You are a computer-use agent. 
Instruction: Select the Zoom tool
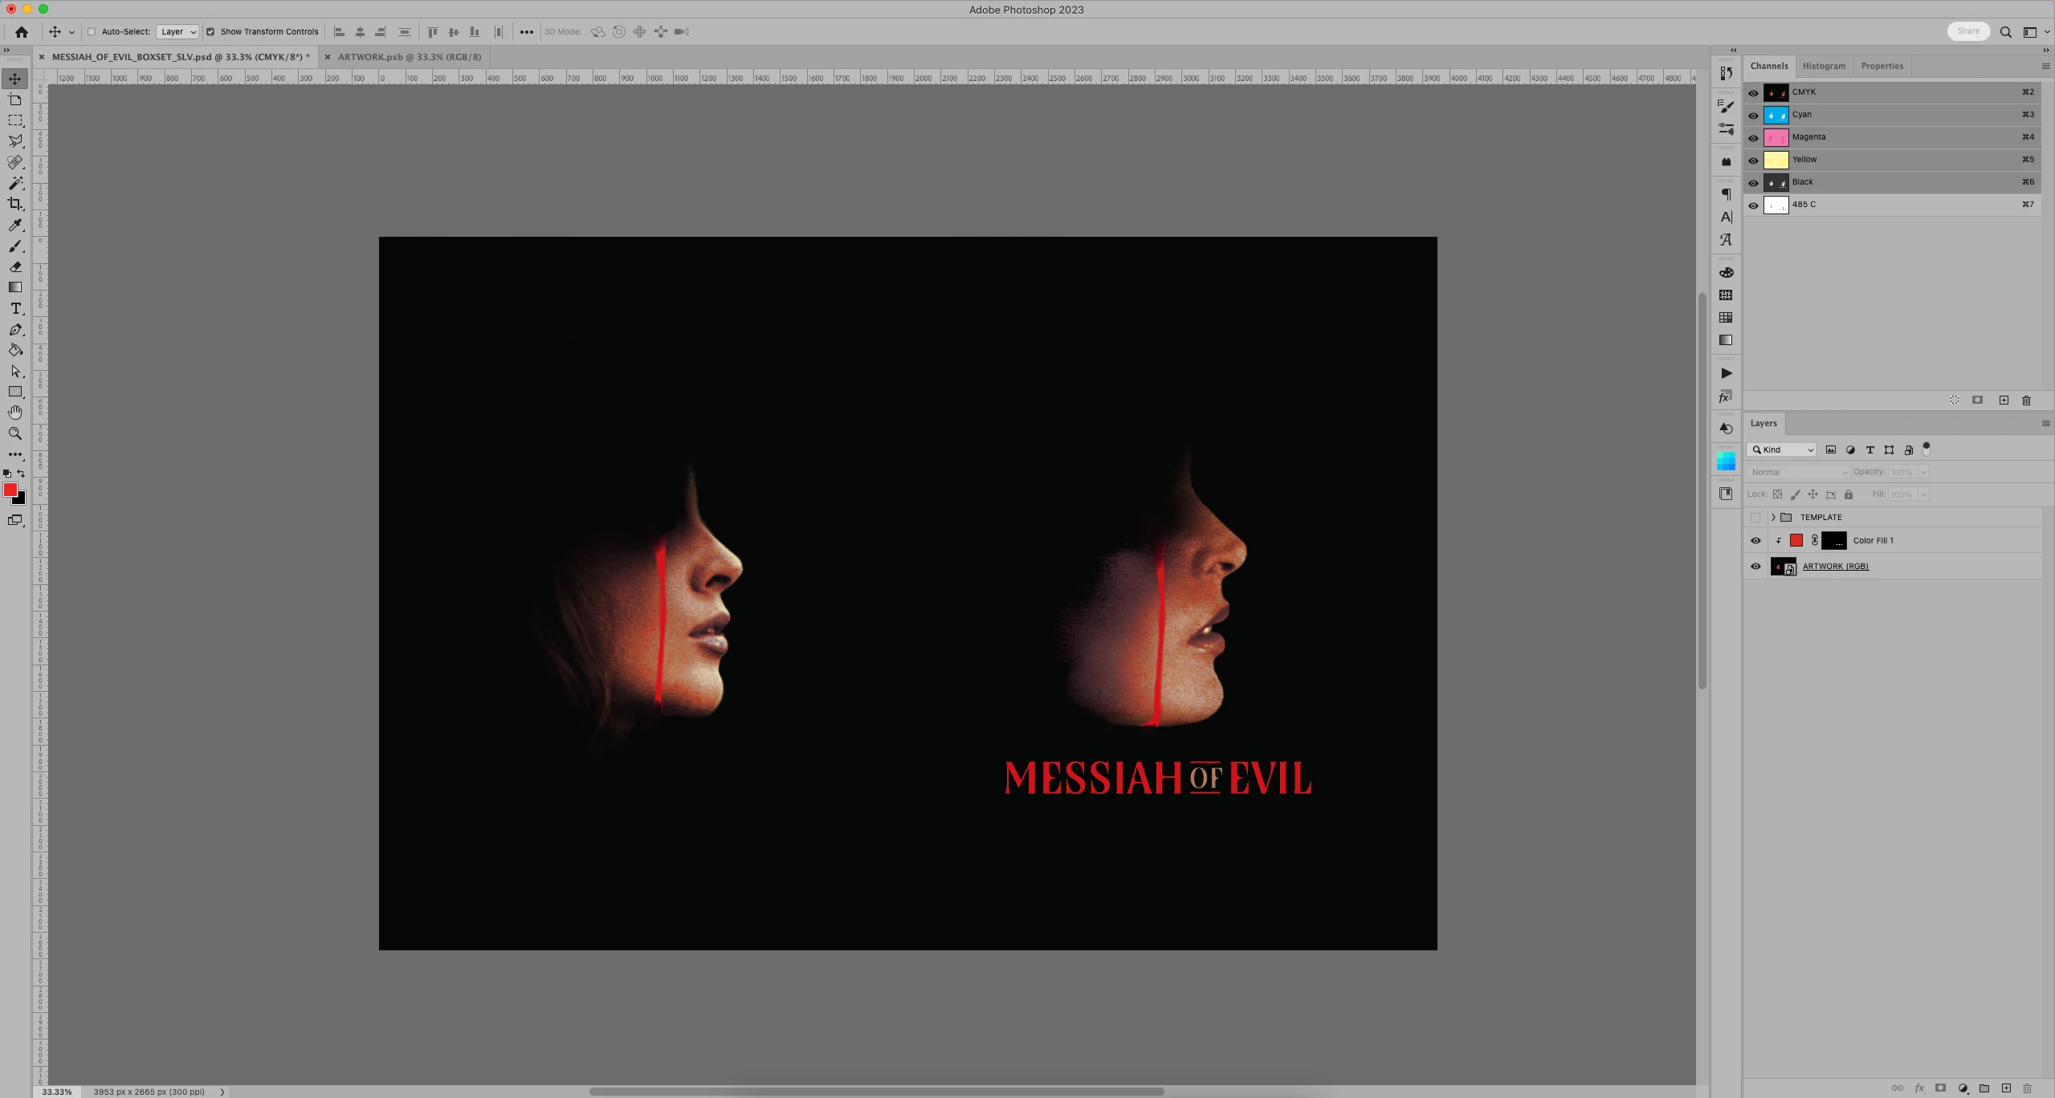coord(15,433)
